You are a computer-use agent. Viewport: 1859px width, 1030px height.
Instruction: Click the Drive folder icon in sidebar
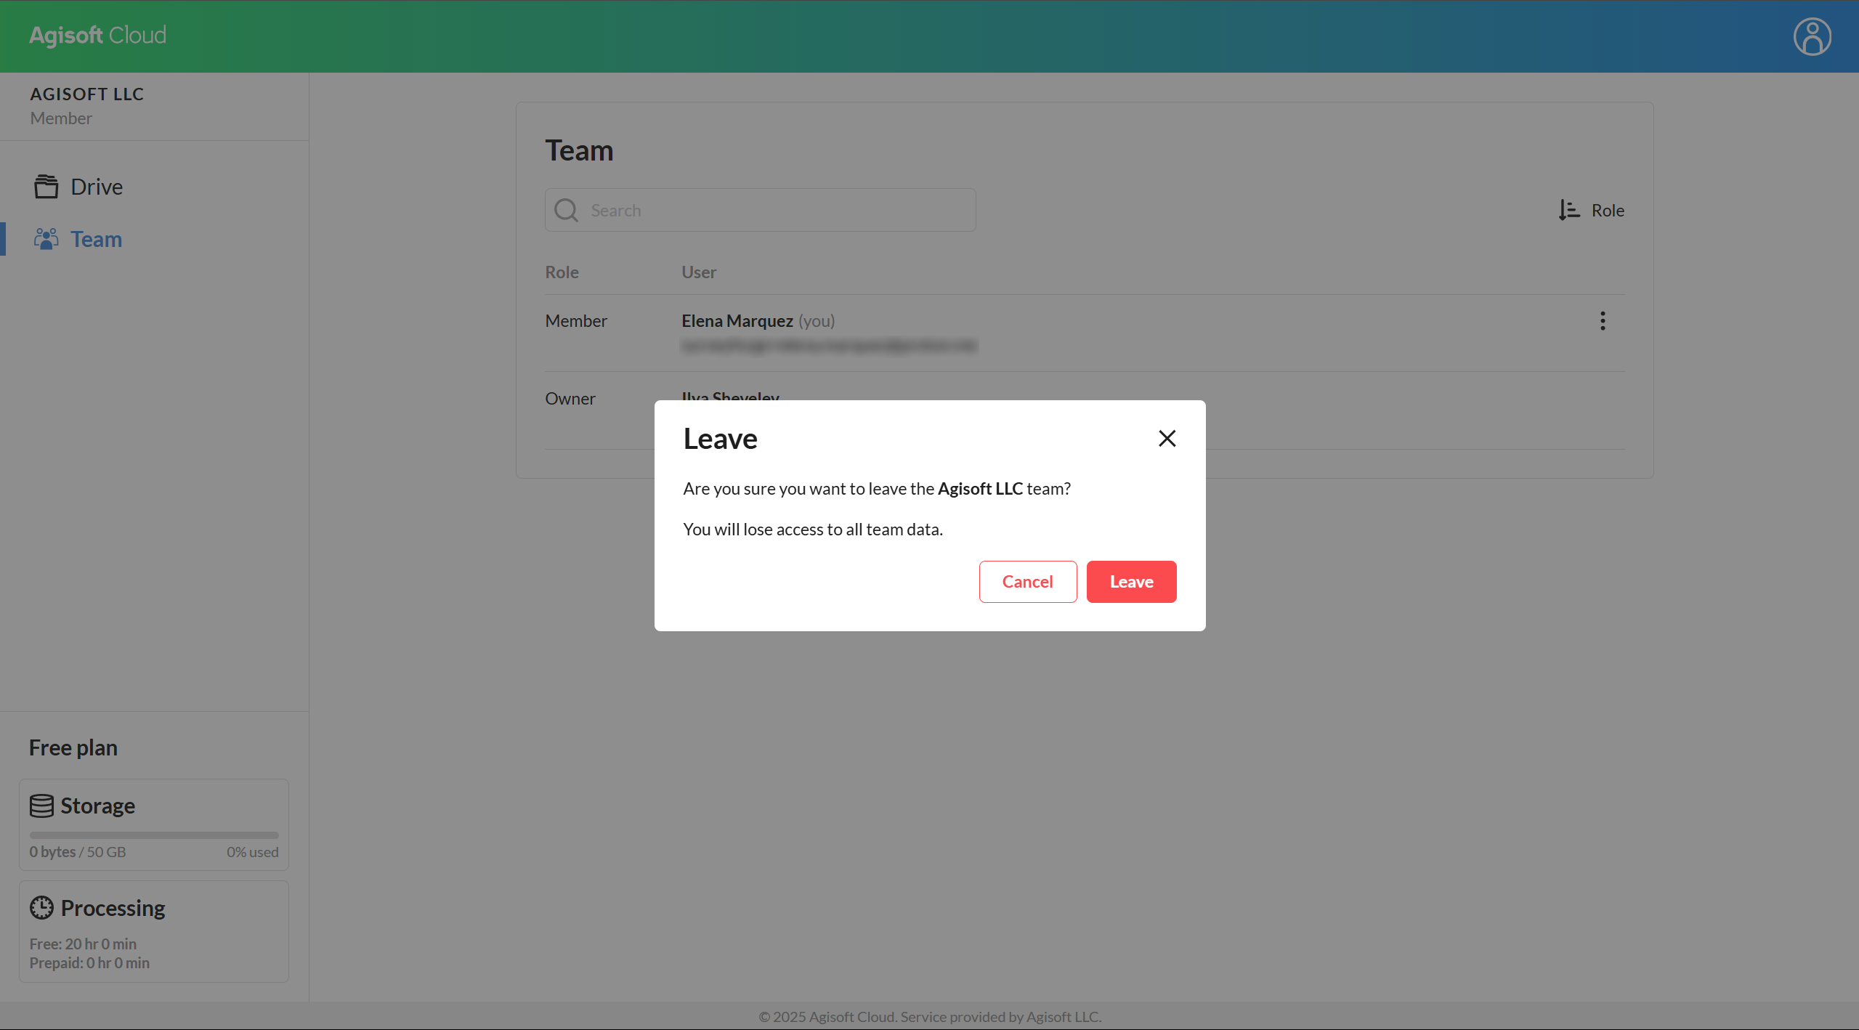pyautogui.click(x=46, y=187)
